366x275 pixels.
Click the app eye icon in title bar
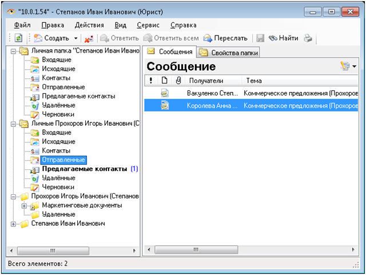(11, 11)
